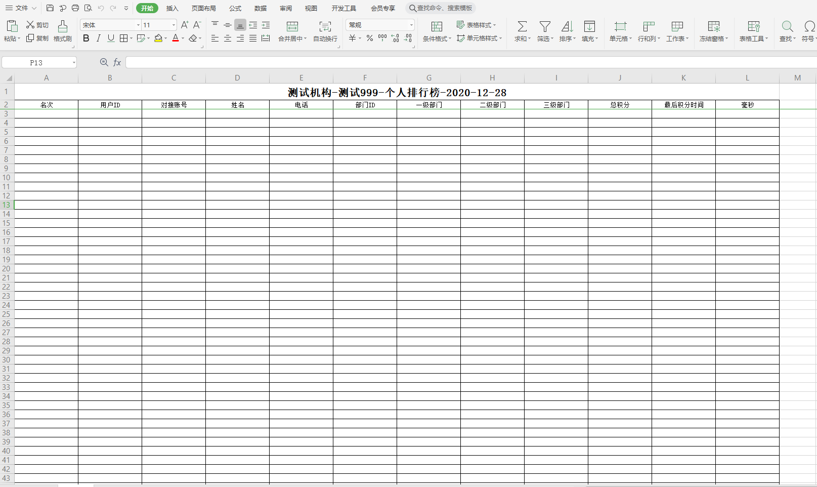Open the font name dropdown

pyautogui.click(x=138, y=24)
